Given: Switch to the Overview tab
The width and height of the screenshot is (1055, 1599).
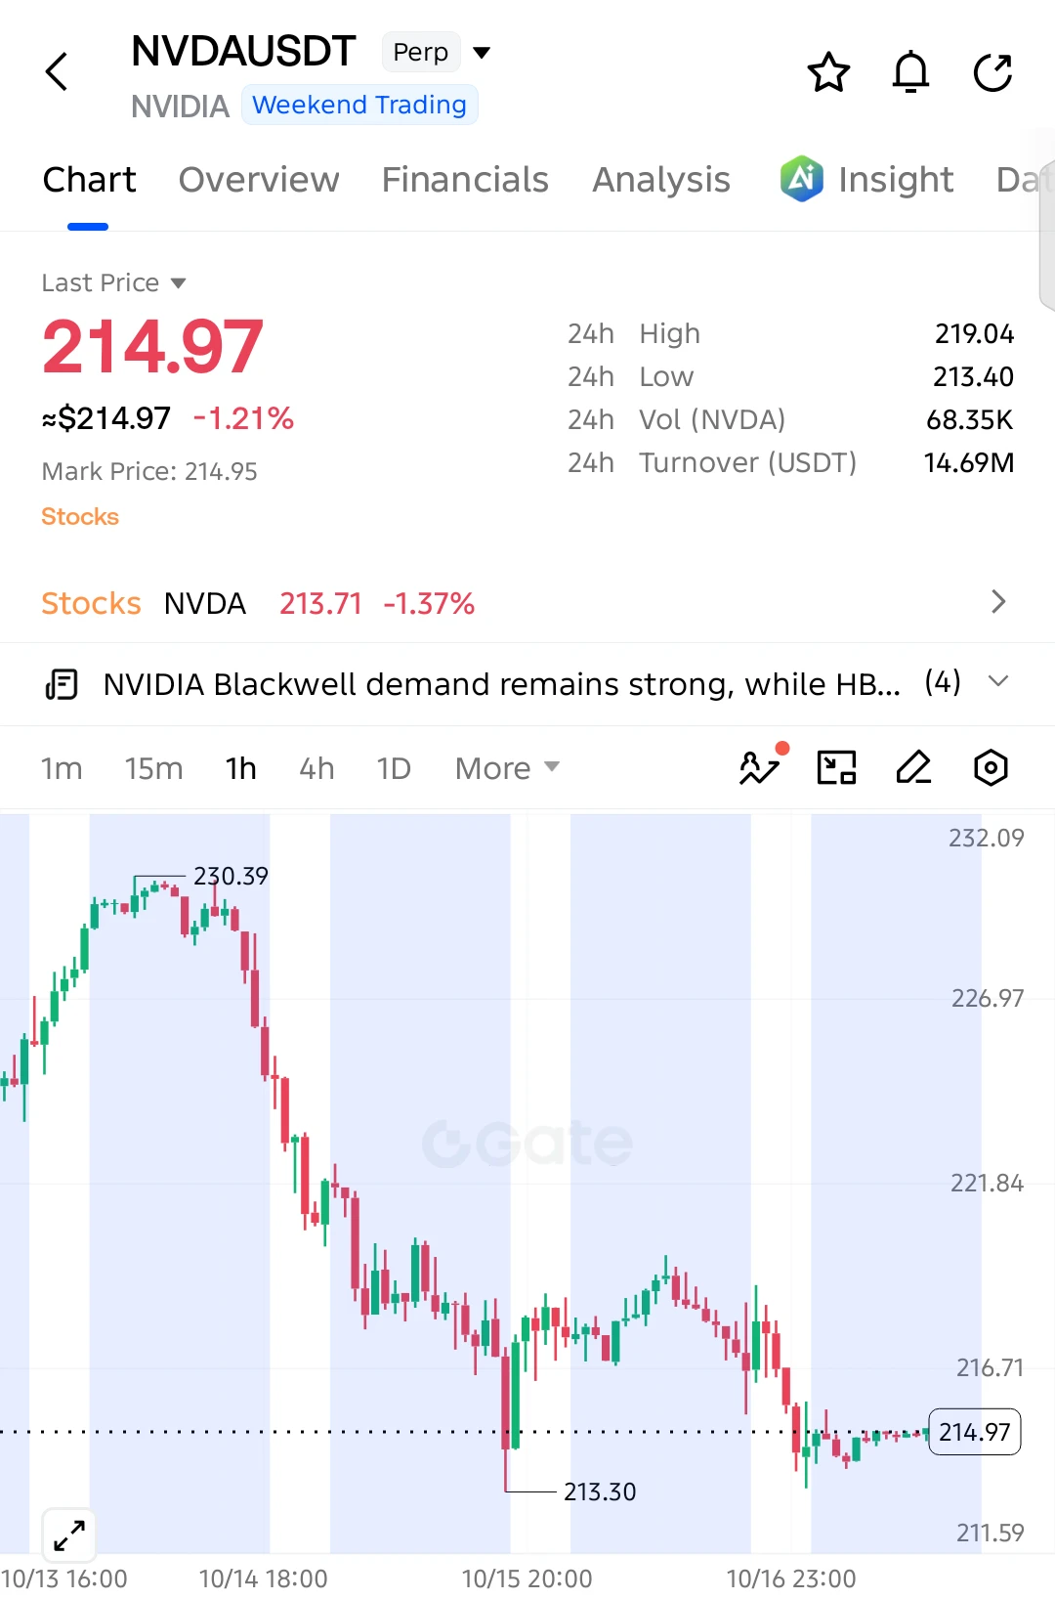Looking at the screenshot, I should (259, 180).
